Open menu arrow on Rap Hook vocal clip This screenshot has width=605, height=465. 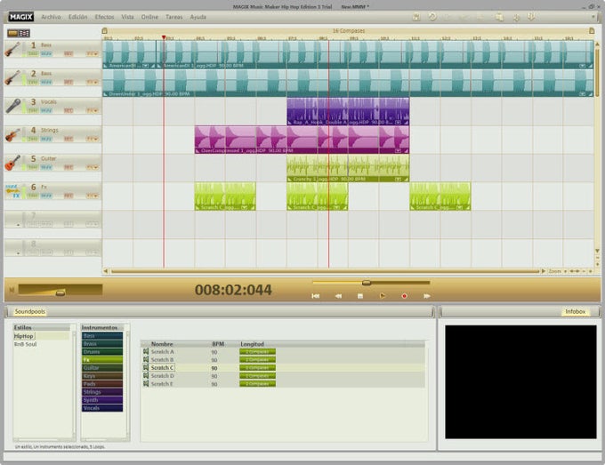point(398,122)
